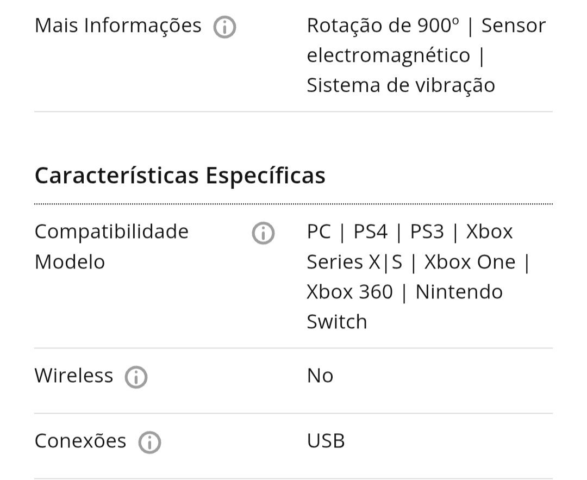Image resolution: width=587 pixels, height=480 pixels.
Task: Click the Xbox 360 compatibility entry
Action: click(350, 292)
